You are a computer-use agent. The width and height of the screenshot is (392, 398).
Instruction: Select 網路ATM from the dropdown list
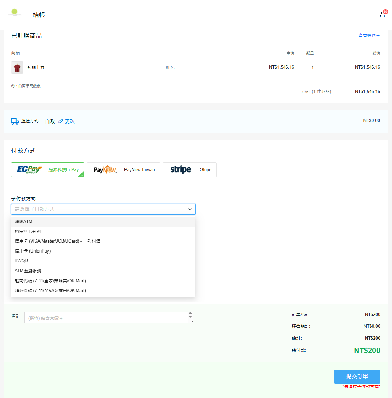click(23, 222)
